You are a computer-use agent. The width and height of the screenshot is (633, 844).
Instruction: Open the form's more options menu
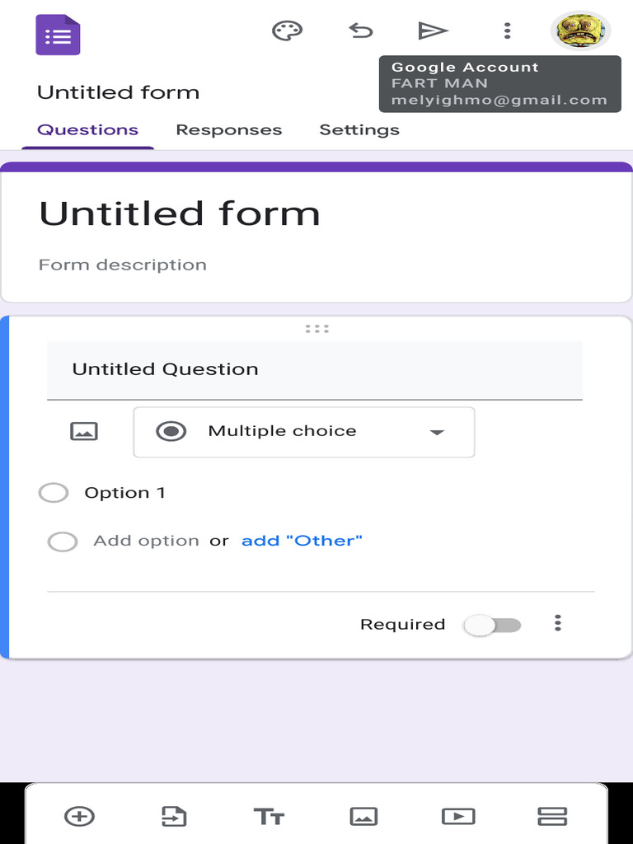(507, 31)
